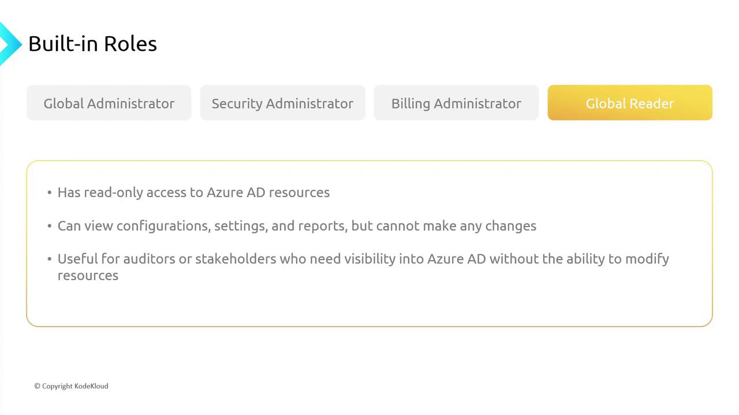Screen dimensions: 739x415
Task: Click the cyan chevron logo icon
Action: pos(9,44)
